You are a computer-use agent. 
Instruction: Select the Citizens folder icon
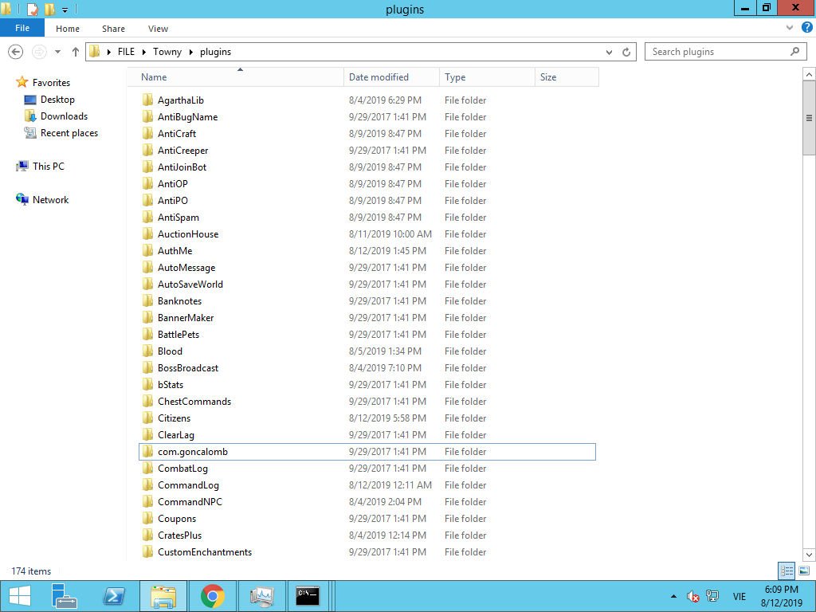[147, 418]
